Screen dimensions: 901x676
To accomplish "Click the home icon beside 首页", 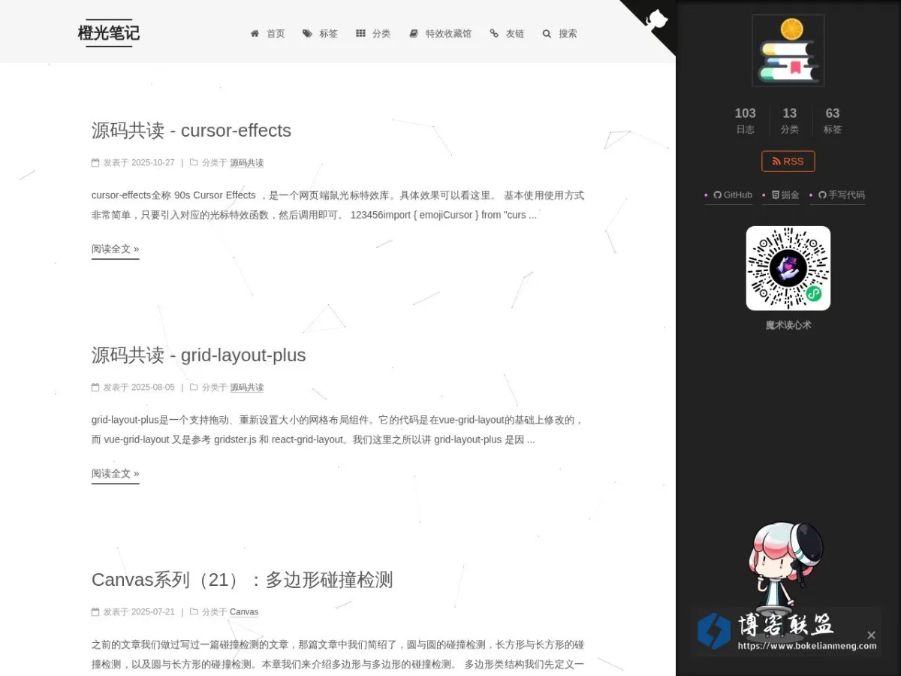I will [255, 34].
